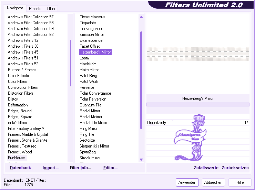Switch to the Navigator tab
Screen dimensions: 255x190
coord(15,8)
